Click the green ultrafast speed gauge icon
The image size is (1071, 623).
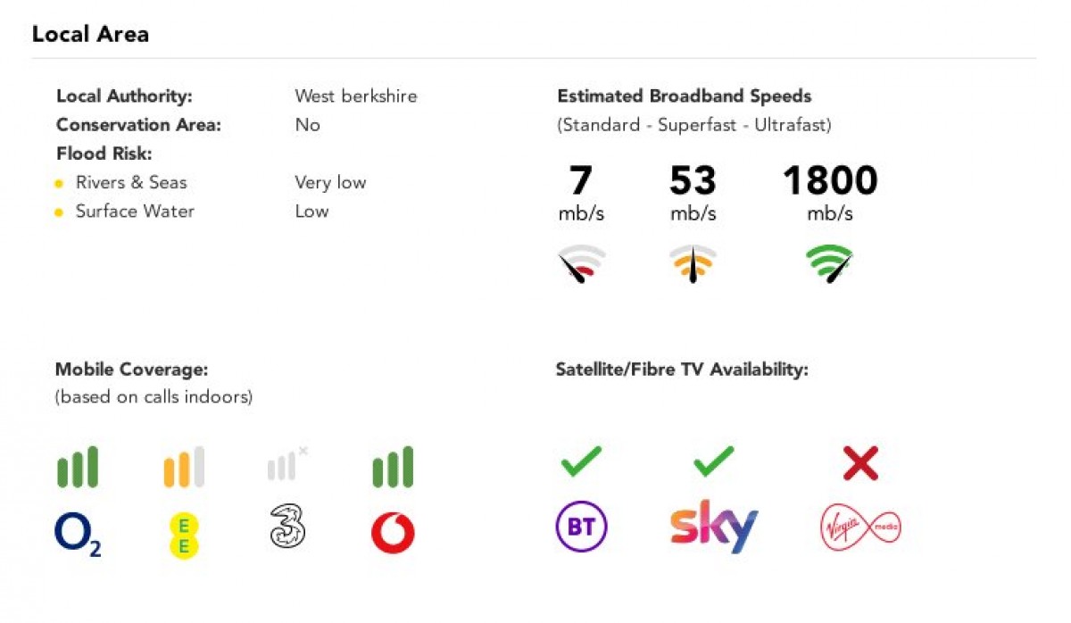click(830, 264)
